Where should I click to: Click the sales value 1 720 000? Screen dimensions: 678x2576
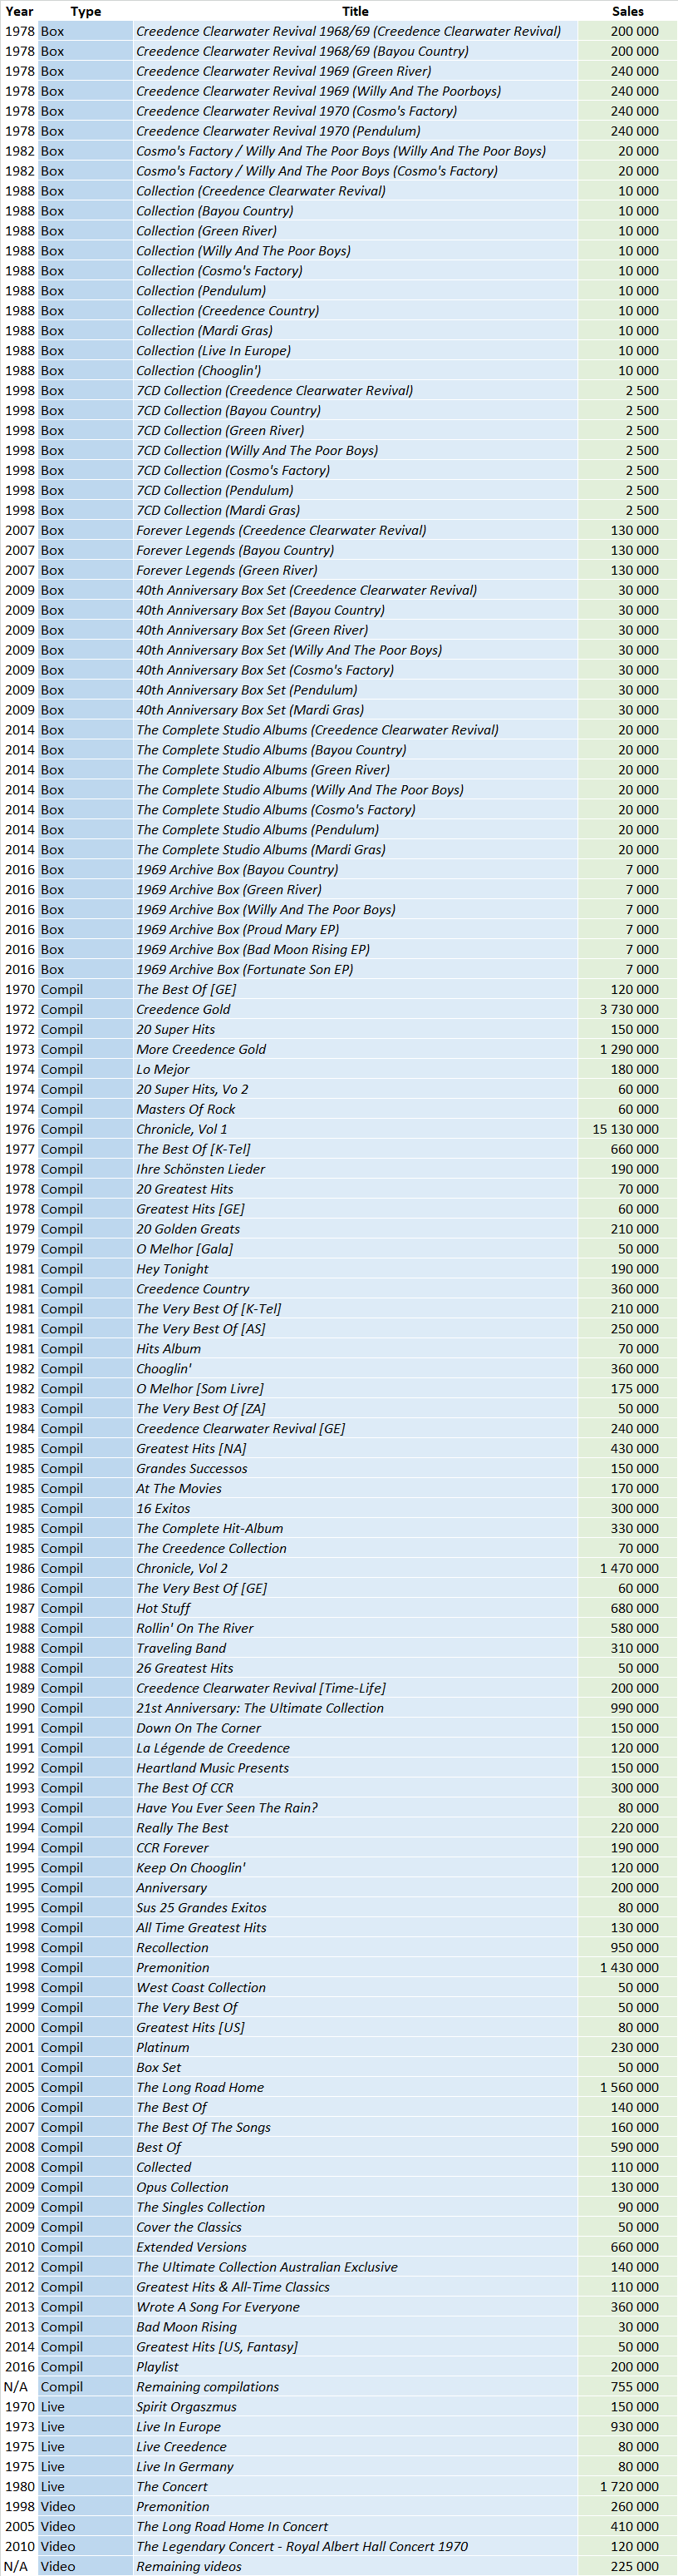[x=629, y=2486]
